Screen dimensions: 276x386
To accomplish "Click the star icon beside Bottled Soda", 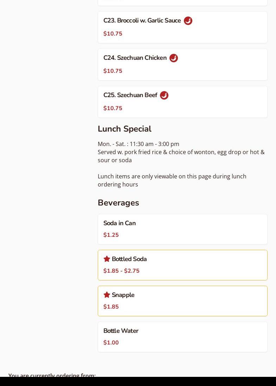I will click(x=107, y=259).
